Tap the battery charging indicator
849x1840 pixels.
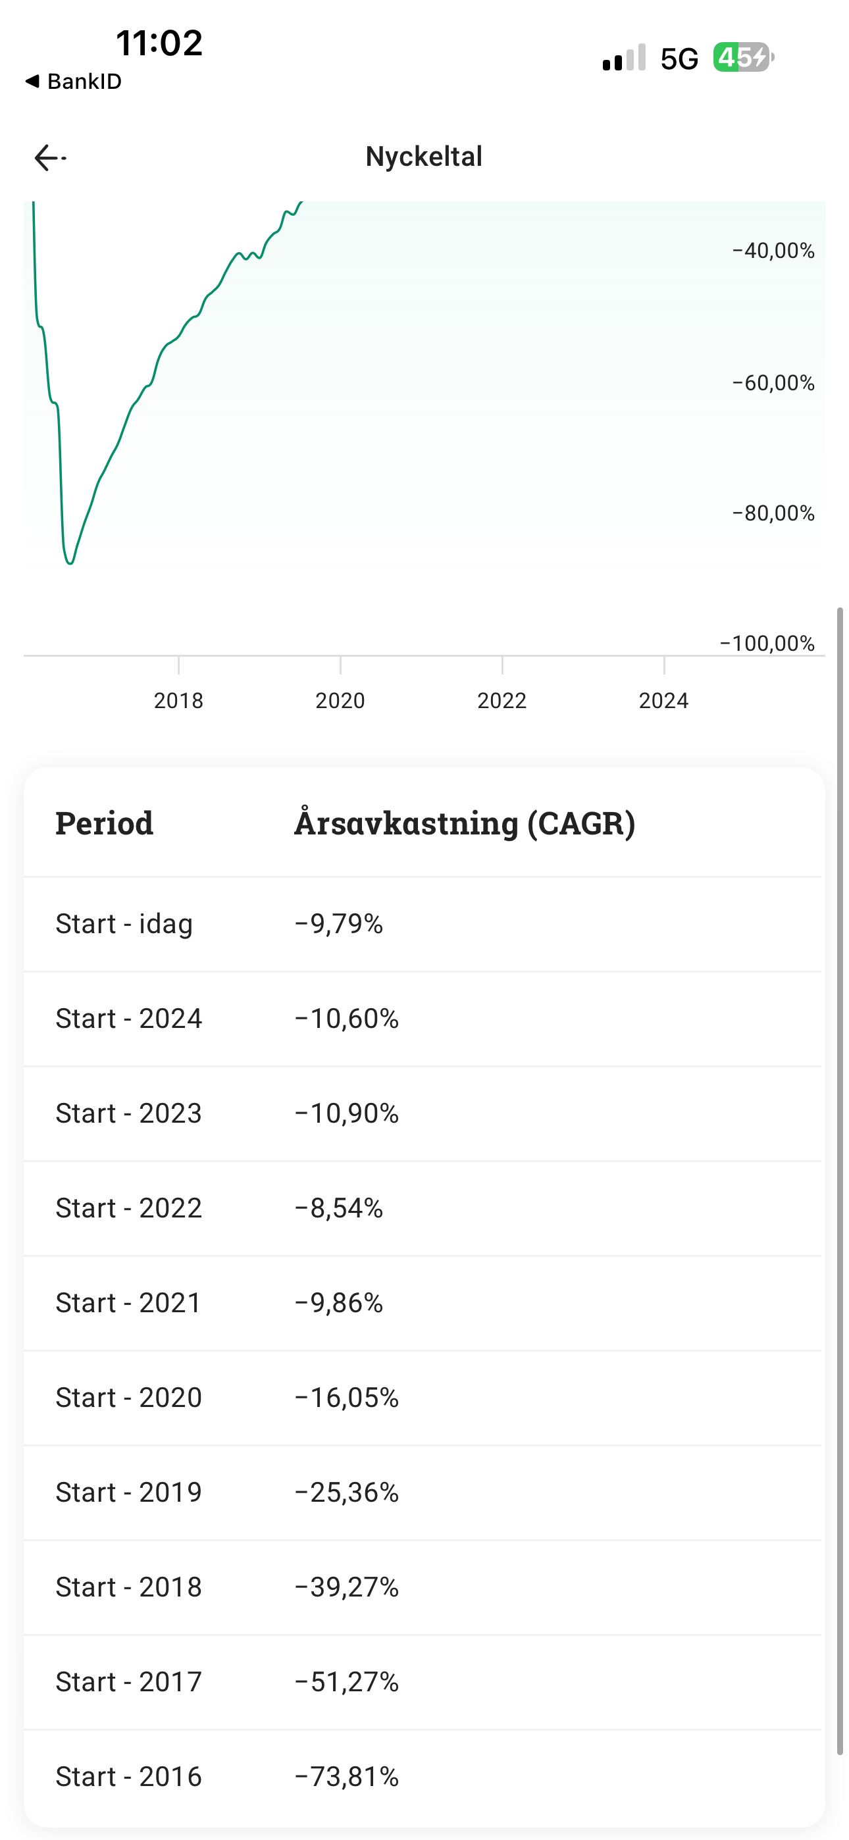(x=743, y=58)
